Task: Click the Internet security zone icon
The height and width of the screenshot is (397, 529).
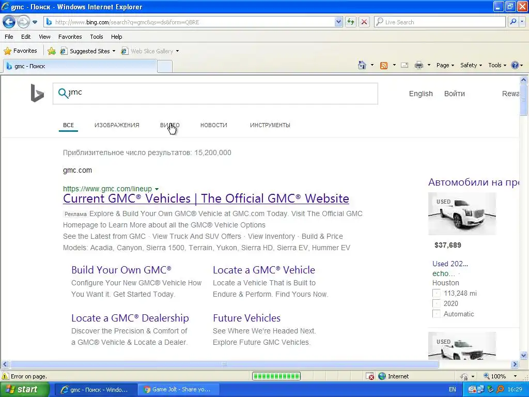Action: tap(382, 376)
